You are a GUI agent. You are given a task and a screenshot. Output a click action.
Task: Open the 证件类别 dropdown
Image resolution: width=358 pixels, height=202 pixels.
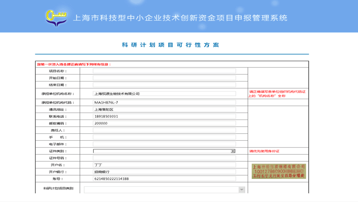click(164, 151)
